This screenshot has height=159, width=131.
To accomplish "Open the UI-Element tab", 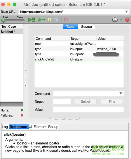I will pyautogui.click(x=38, y=127).
